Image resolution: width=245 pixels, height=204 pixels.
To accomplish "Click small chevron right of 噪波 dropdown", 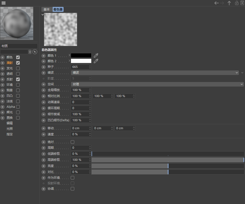I will point(242,73).
